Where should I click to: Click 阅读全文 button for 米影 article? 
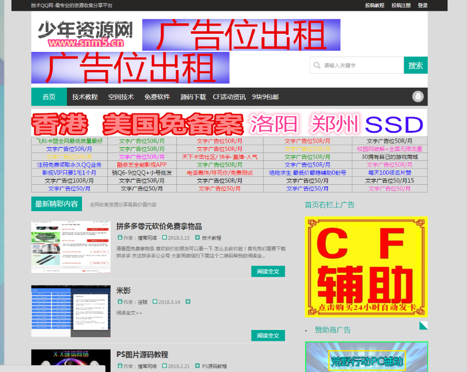(268, 335)
